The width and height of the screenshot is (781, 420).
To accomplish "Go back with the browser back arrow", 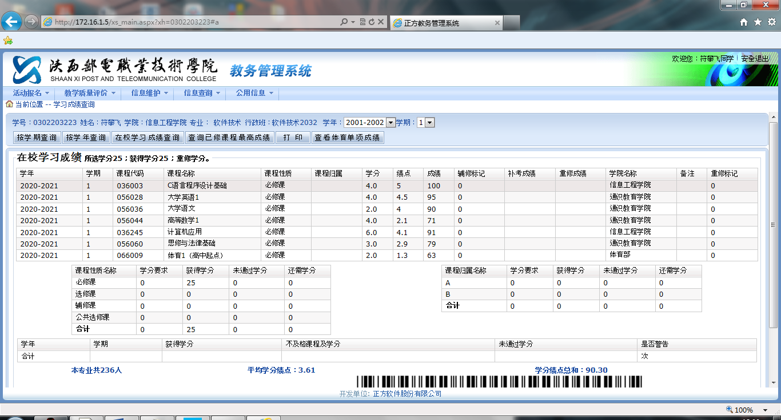I will click(11, 22).
